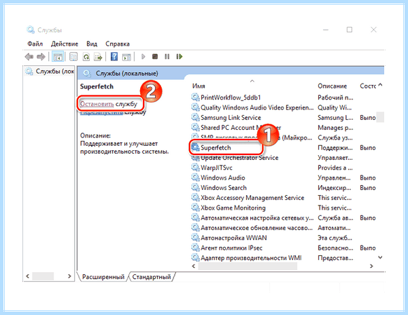Sort by the Описание column header
408x315 pixels.
coord(332,86)
